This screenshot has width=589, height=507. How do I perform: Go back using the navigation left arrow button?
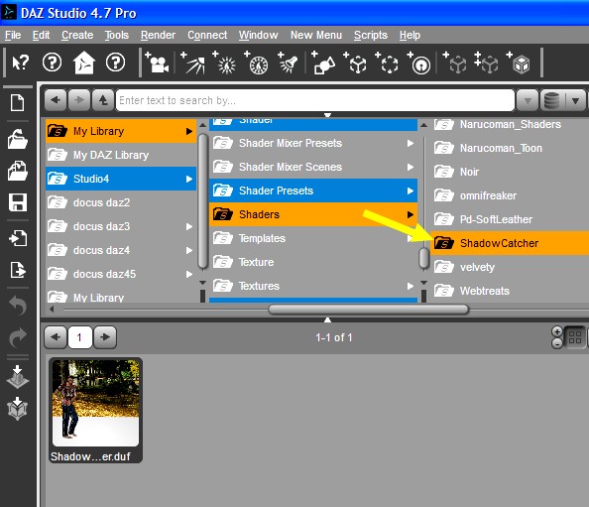[56, 100]
